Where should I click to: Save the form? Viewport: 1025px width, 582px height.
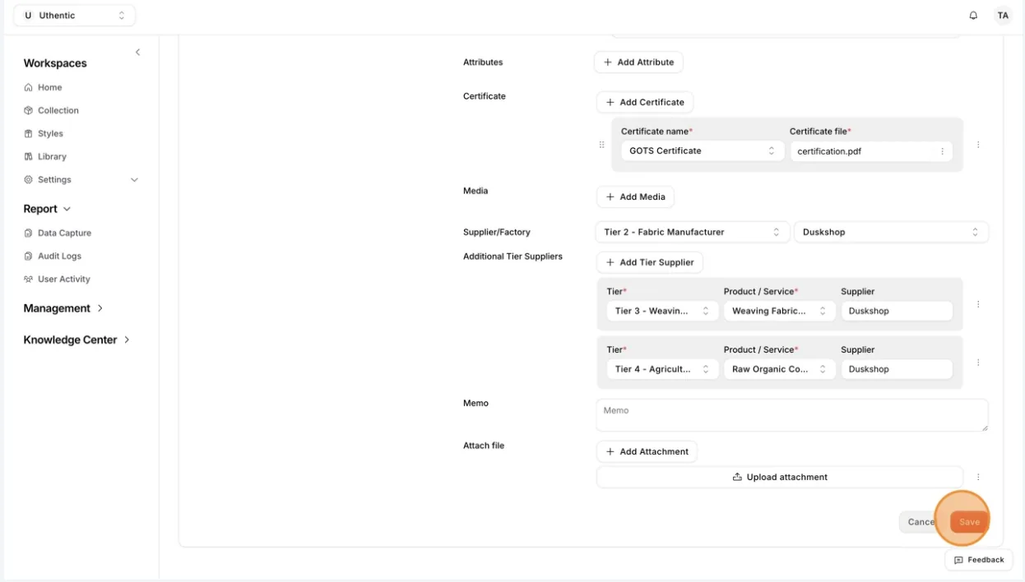pyautogui.click(x=969, y=522)
